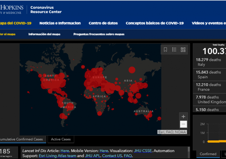Screen dimensions: 226x159
Task: Open Lancet article Here link
Action: point(65,151)
